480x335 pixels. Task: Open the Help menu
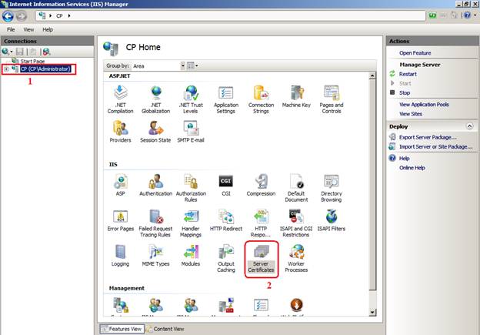coord(48,30)
